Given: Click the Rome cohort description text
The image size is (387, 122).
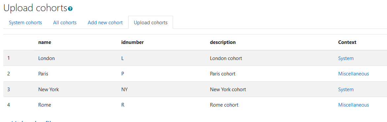Looking at the screenshot, I should click(224, 105).
